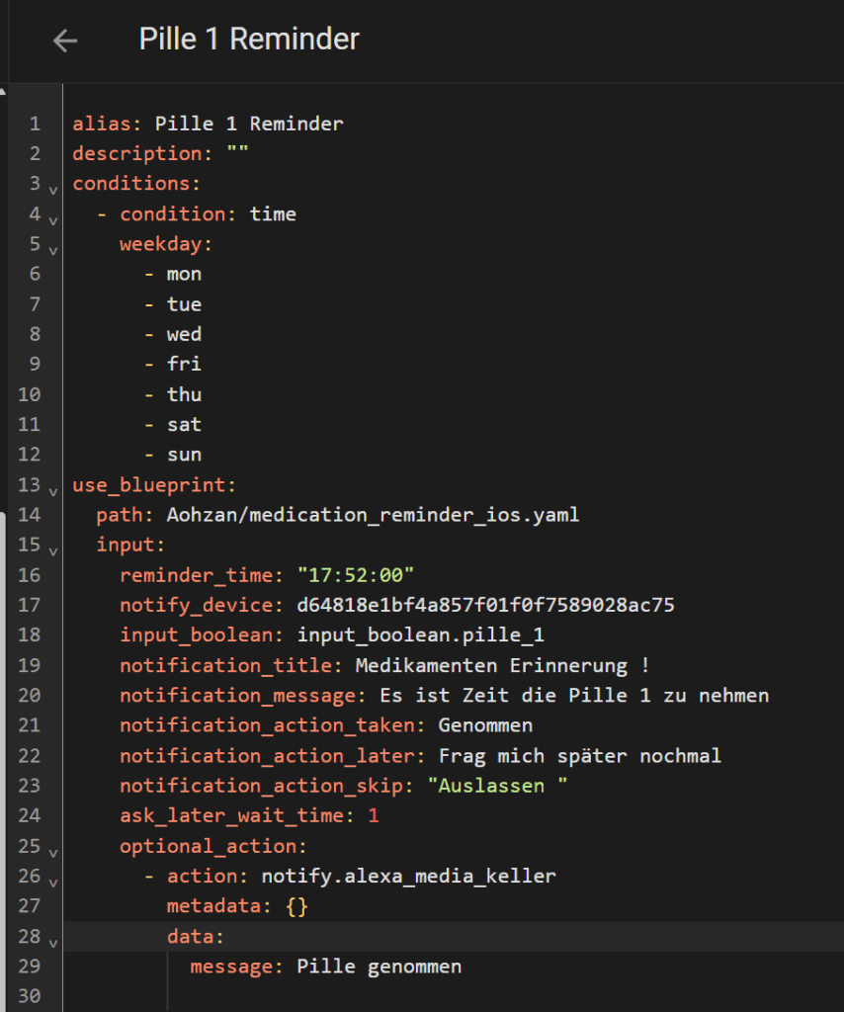Click the ask_later_wait_time value 1
844x1012 pixels.
(x=373, y=815)
